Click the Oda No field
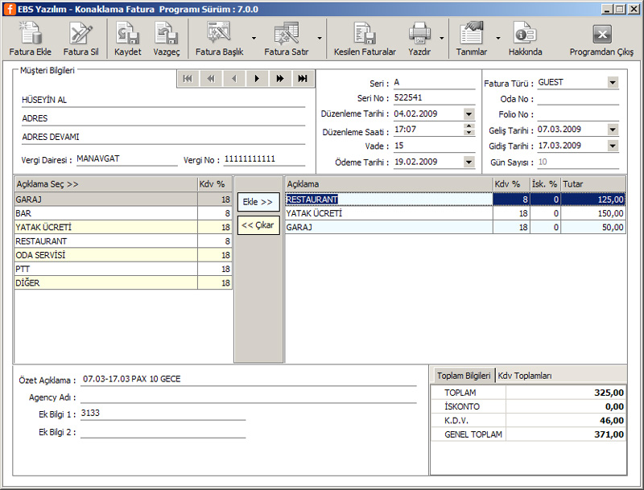The height and width of the screenshot is (490, 644). 578,99
